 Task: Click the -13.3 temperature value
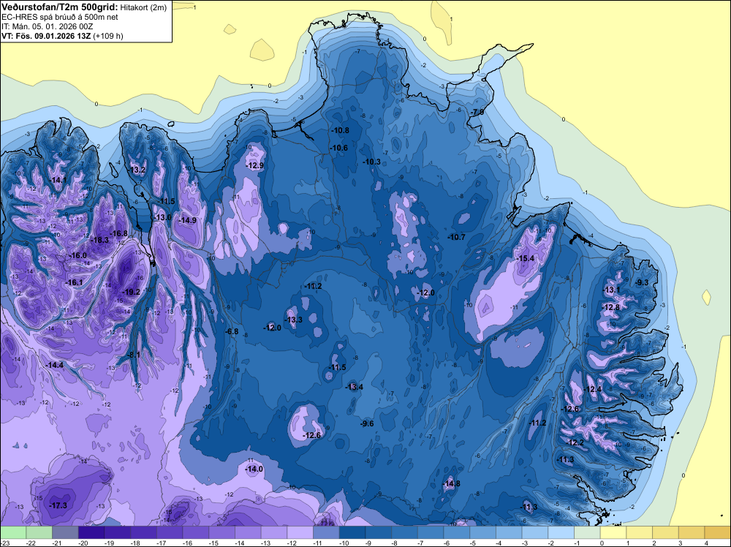pos(294,320)
